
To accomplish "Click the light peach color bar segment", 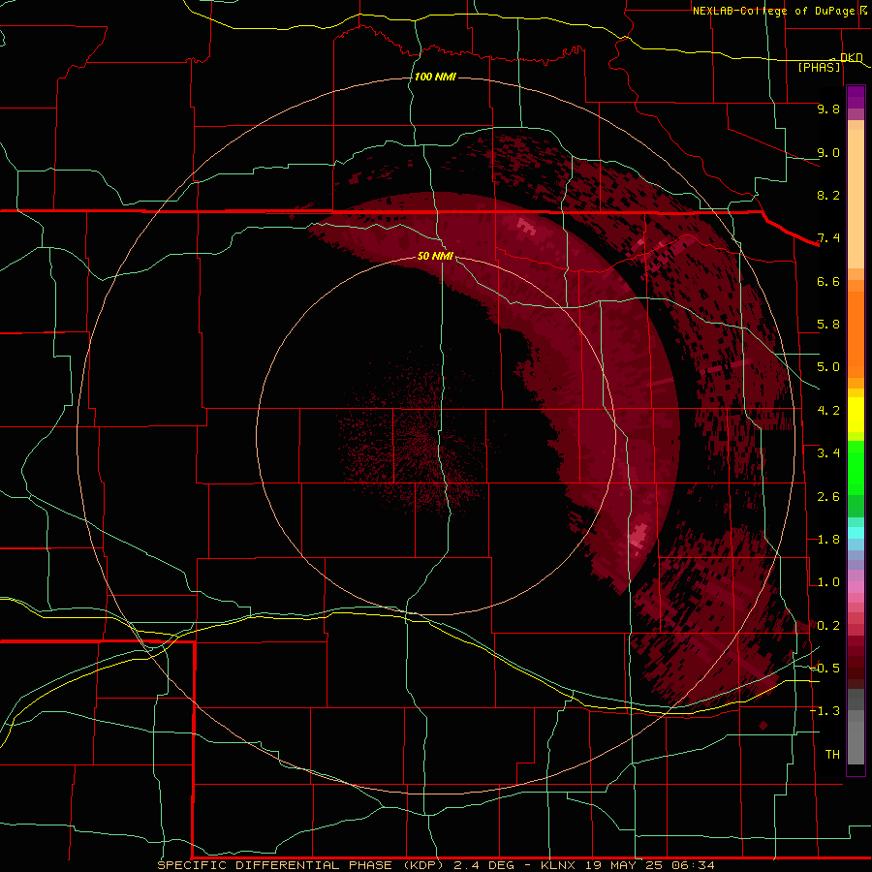I will click(856, 199).
